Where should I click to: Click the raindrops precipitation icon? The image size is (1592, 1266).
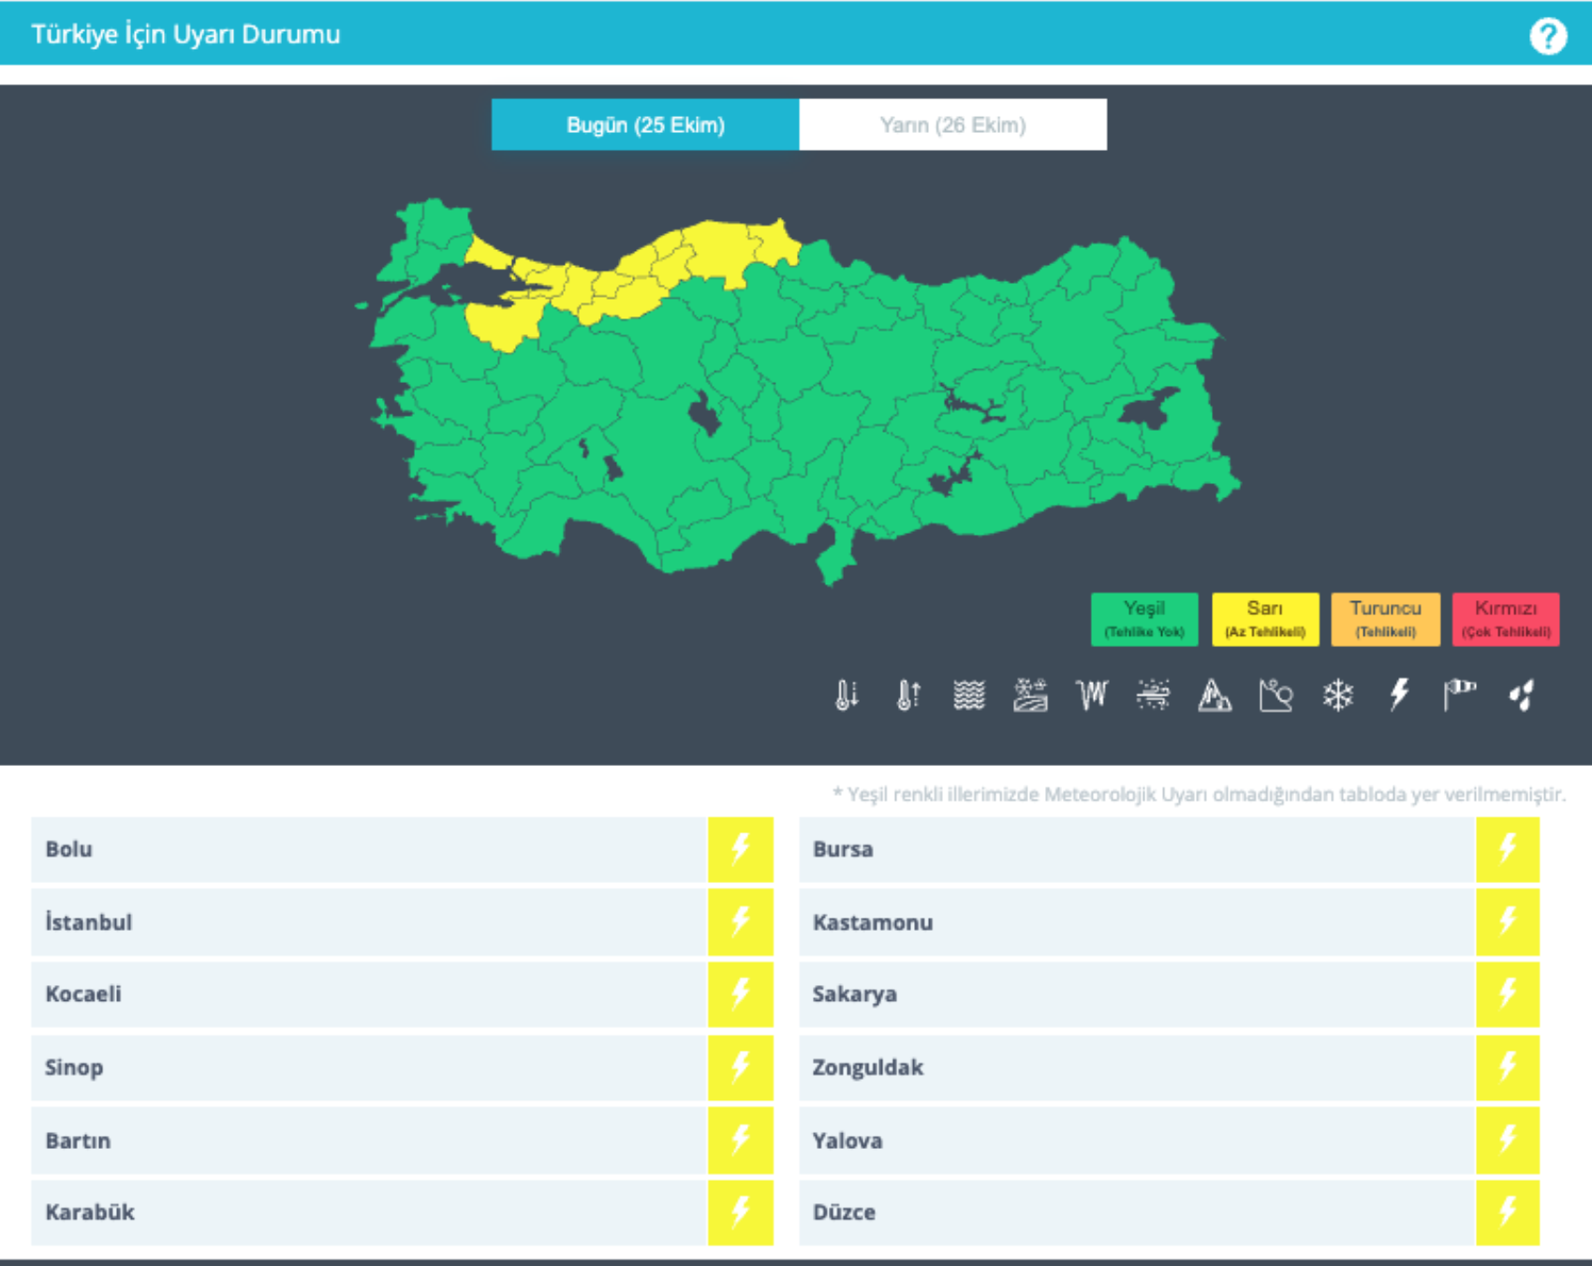[1522, 696]
